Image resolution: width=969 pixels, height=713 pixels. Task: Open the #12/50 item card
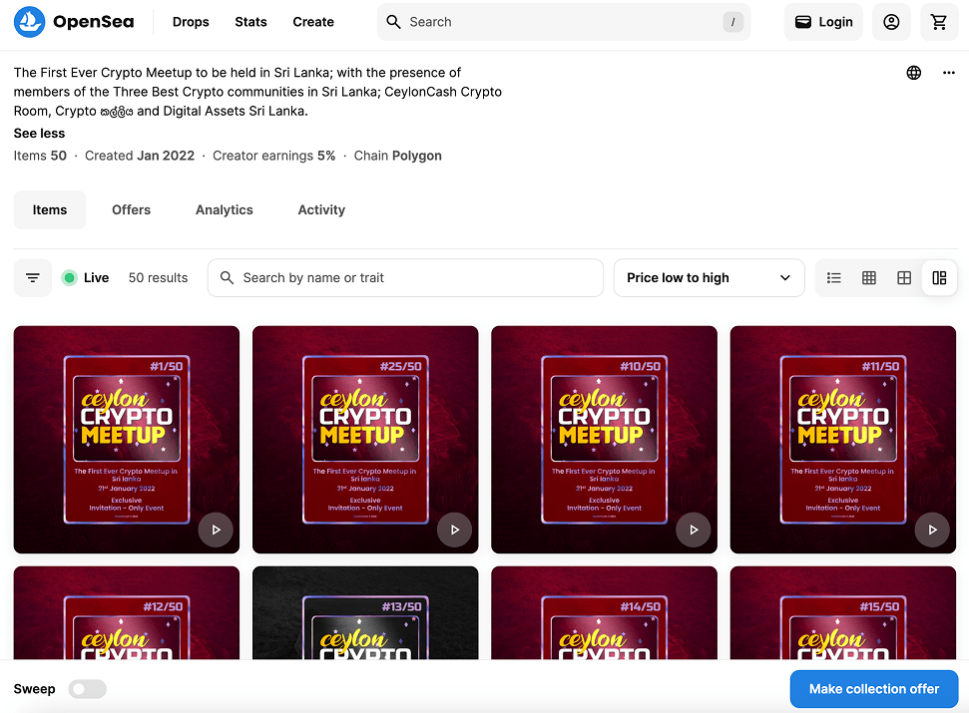tap(126, 612)
